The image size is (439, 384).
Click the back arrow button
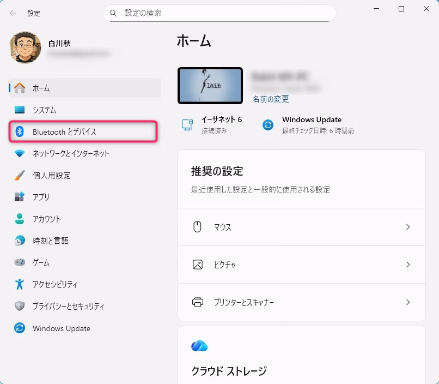[13, 13]
